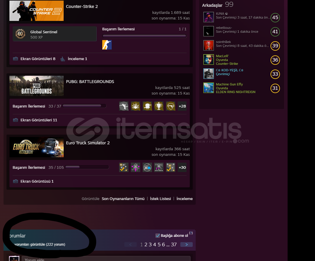315x261 pixels.
Task: Open the İnceleme link in the Görüntüle row
Action: [x=185, y=199]
